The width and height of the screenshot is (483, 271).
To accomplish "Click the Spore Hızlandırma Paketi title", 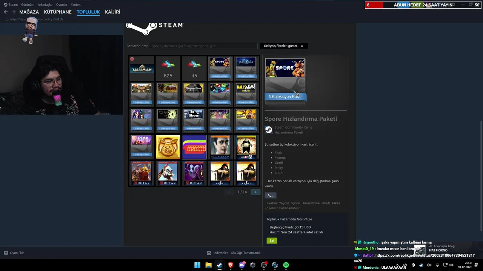I will (x=301, y=119).
